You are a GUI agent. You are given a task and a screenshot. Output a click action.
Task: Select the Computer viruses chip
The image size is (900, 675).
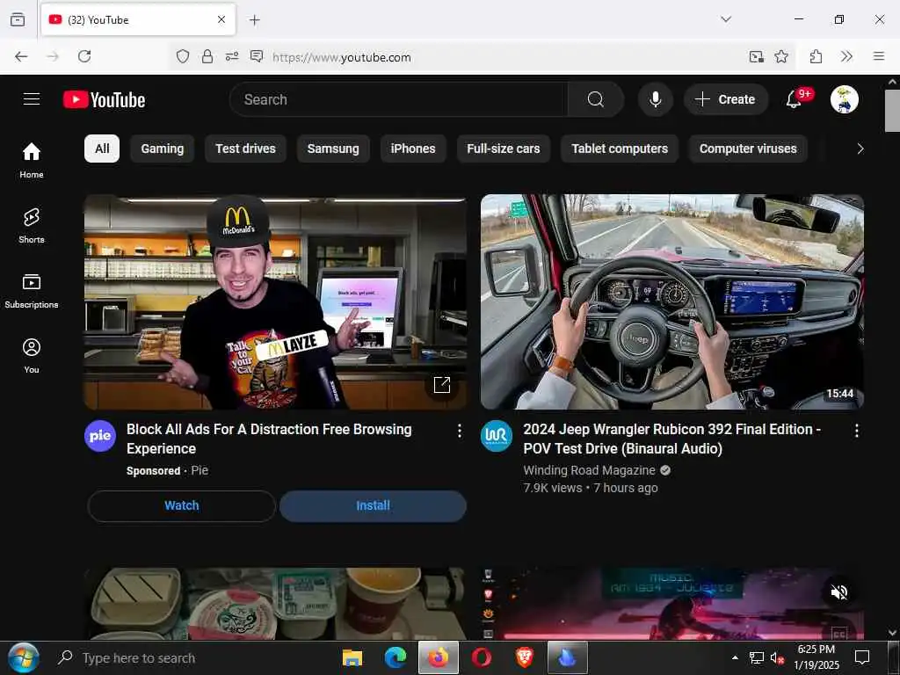pyautogui.click(x=748, y=149)
